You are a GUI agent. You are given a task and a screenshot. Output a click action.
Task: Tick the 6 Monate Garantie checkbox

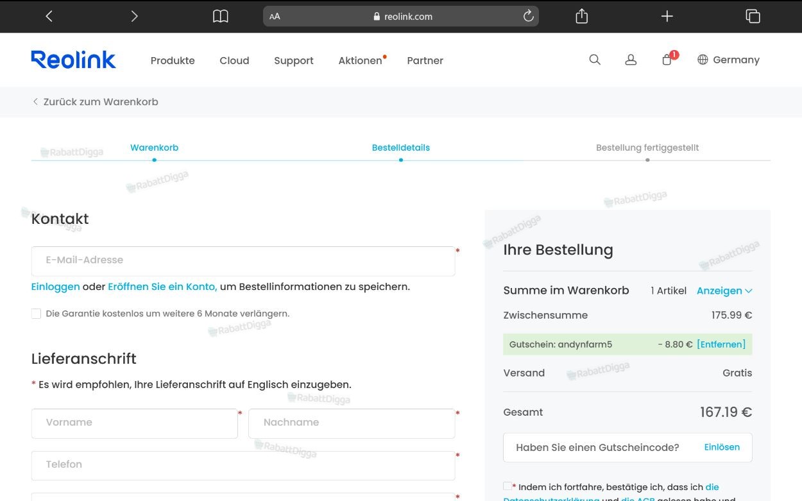(36, 314)
